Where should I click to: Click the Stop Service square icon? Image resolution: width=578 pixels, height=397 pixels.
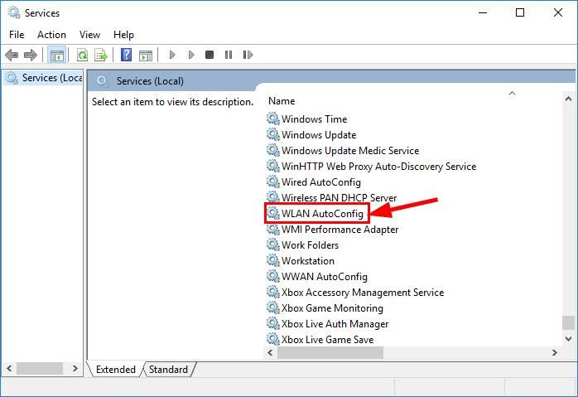click(210, 56)
